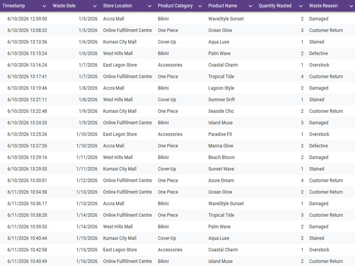Screen dimensions: 355x266
Task: Click the Sunset Wave product cell
Action: click(221, 169)
